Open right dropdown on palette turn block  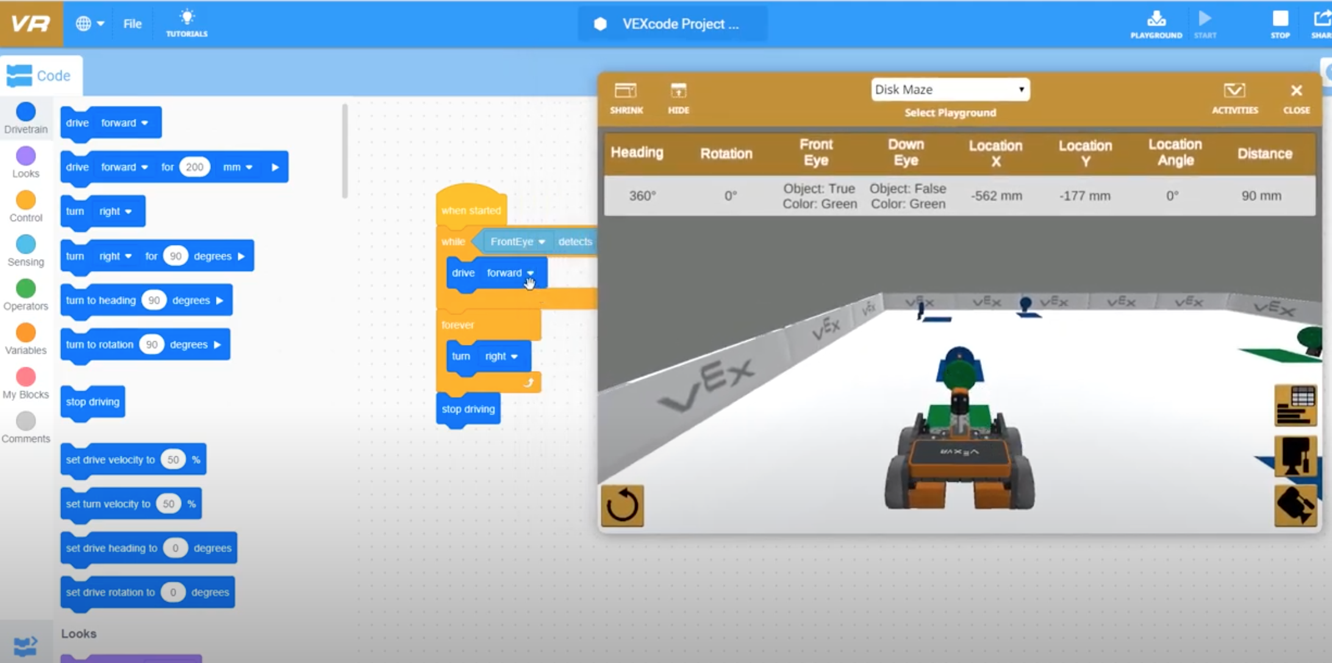pos(115,211)
